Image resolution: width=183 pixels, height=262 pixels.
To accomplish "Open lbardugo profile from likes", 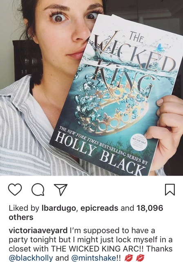I will point(59,208).
